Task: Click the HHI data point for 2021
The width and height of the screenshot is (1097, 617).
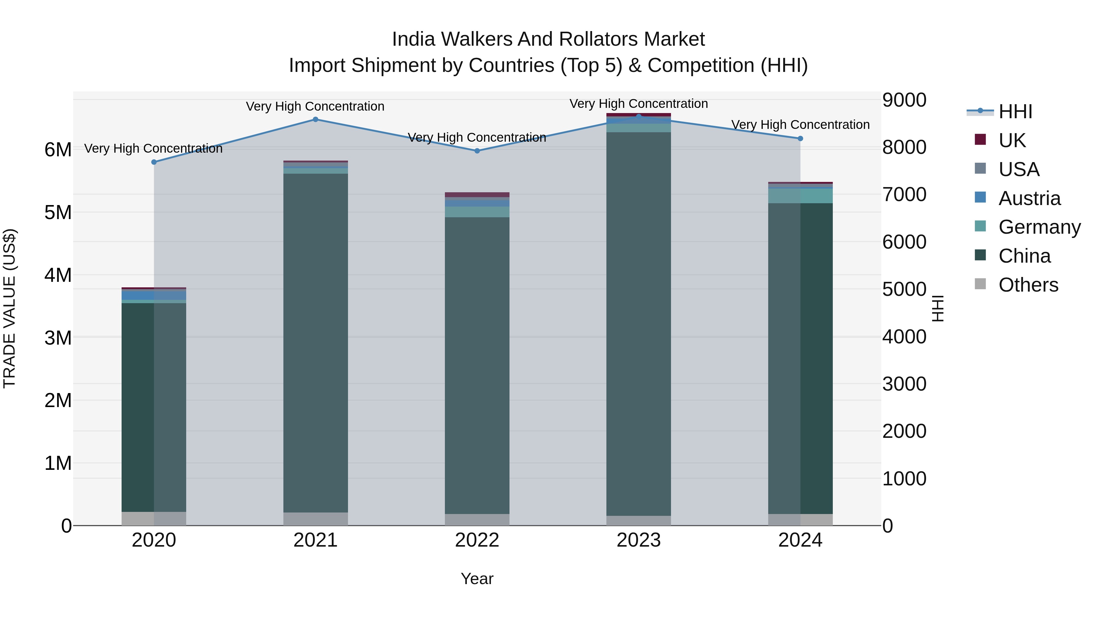Action: tap(316, 120)
